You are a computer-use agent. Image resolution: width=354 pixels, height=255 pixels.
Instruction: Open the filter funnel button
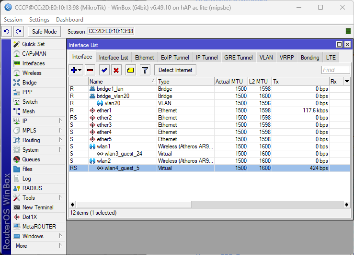145,70
